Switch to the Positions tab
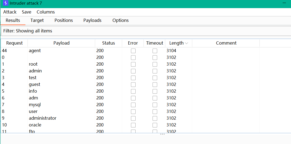291x144 pixels. (64, 20)
